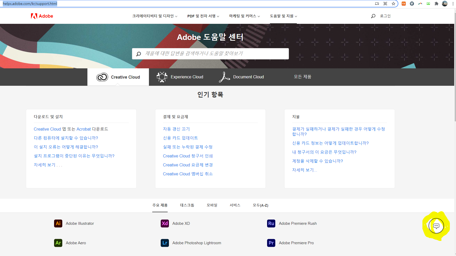Expand 도움말 및 지원 menu

(x=283, y=16)
